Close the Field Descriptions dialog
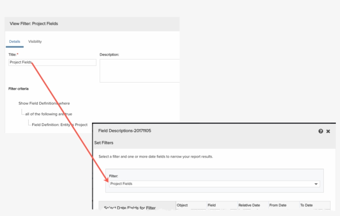 coord(328,131)
